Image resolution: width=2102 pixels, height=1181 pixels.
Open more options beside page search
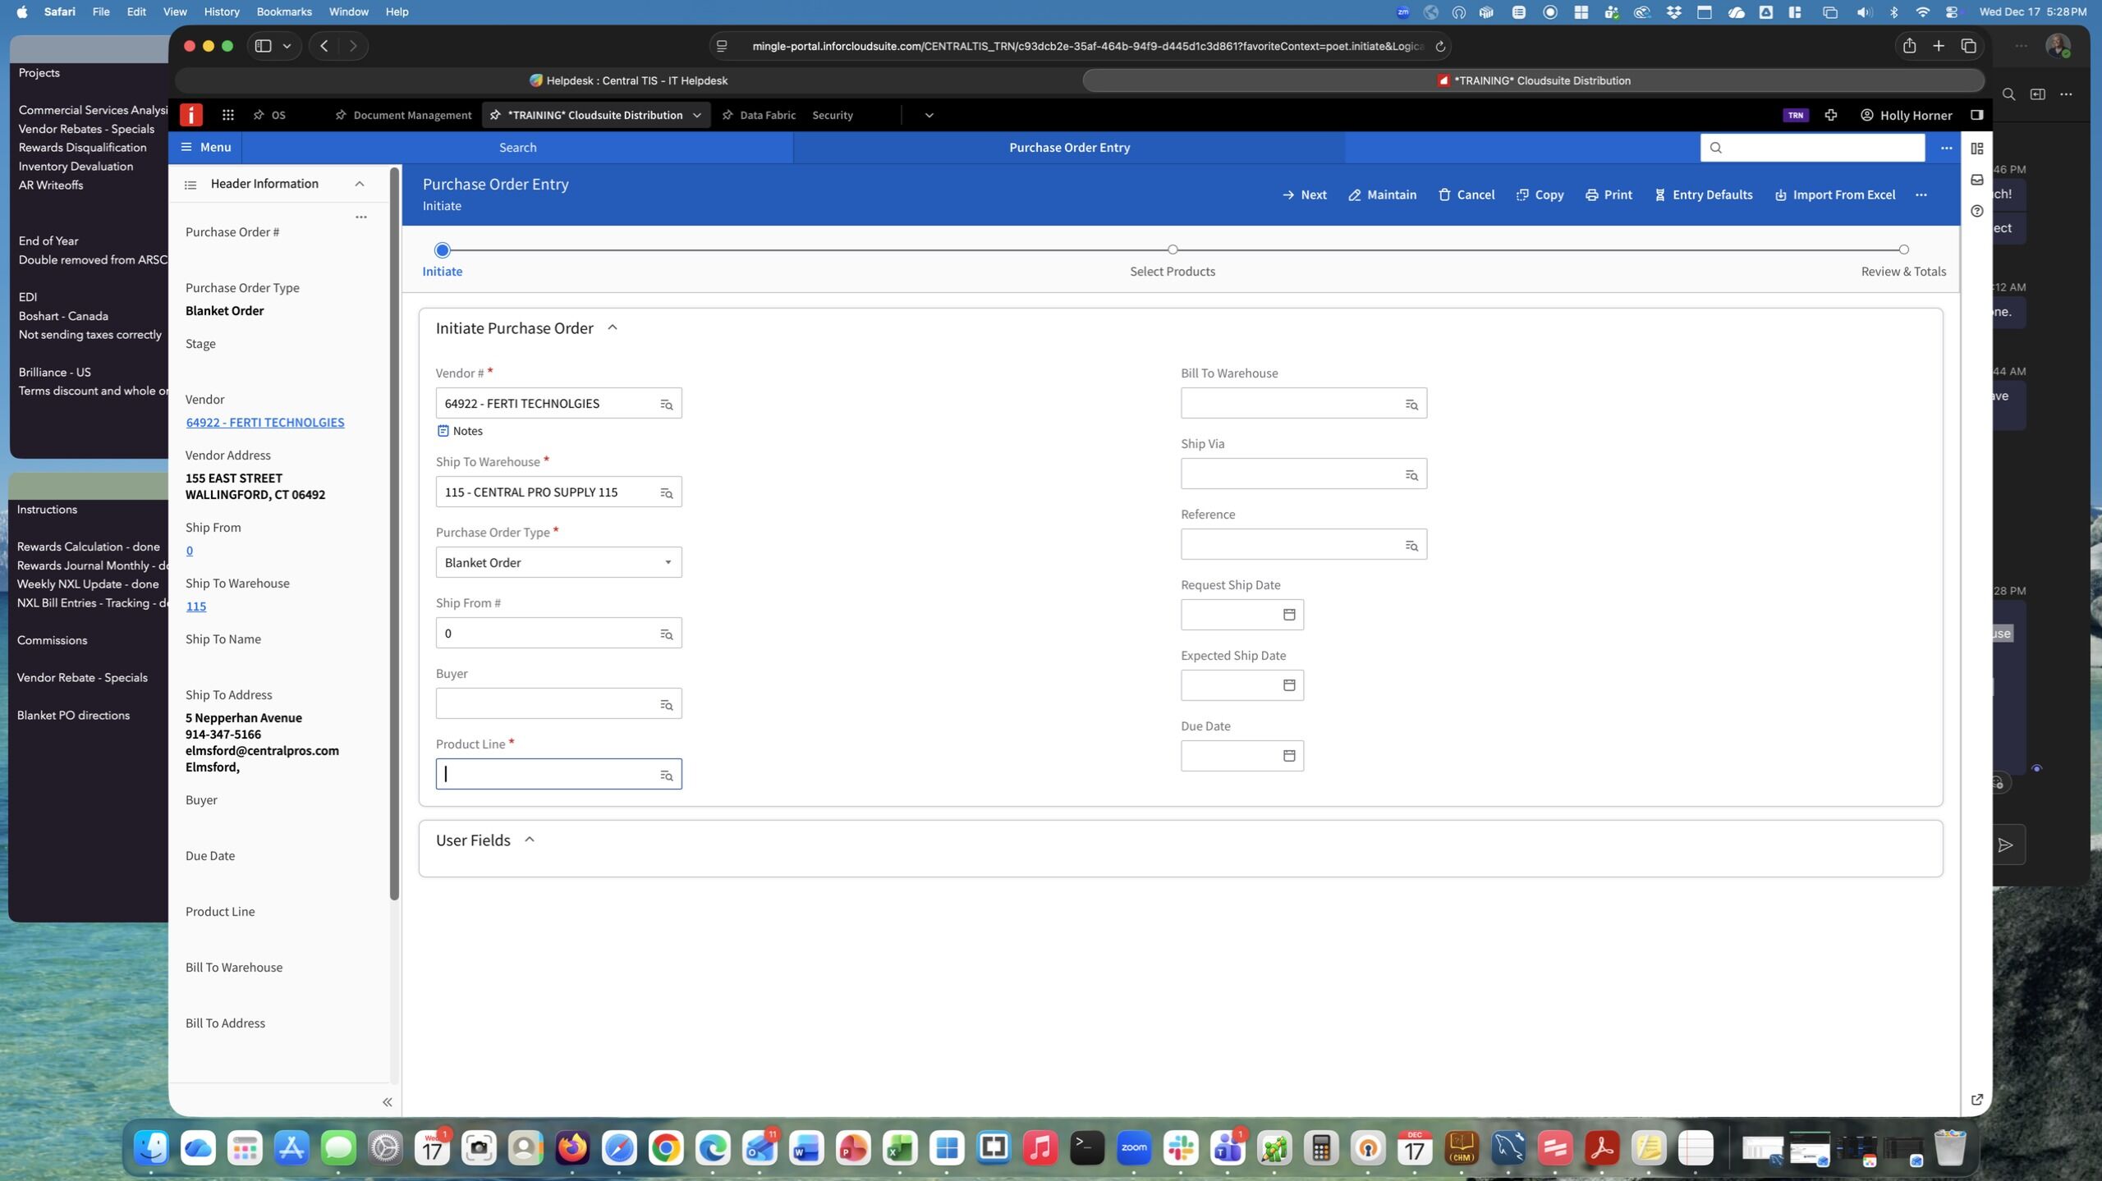click(x=1945, y=148)
